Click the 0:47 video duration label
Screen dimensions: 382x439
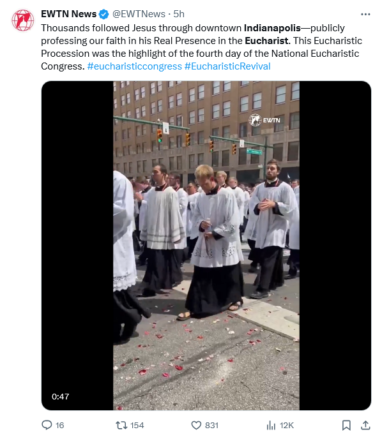[60, 396]
